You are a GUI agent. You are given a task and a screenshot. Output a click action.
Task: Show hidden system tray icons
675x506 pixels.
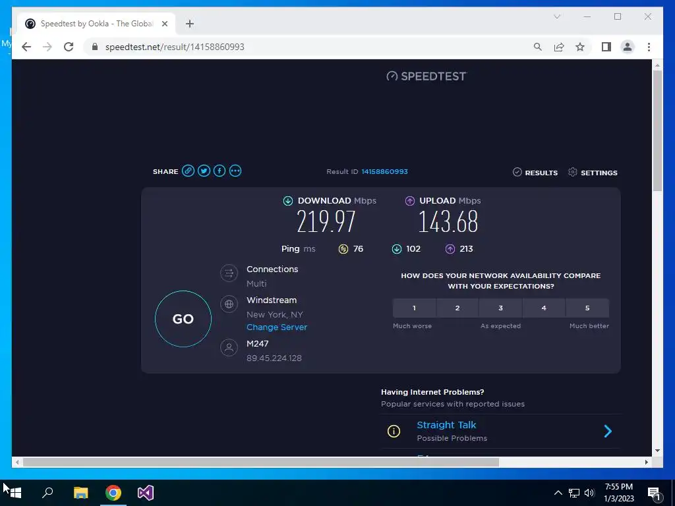(558, 493)
